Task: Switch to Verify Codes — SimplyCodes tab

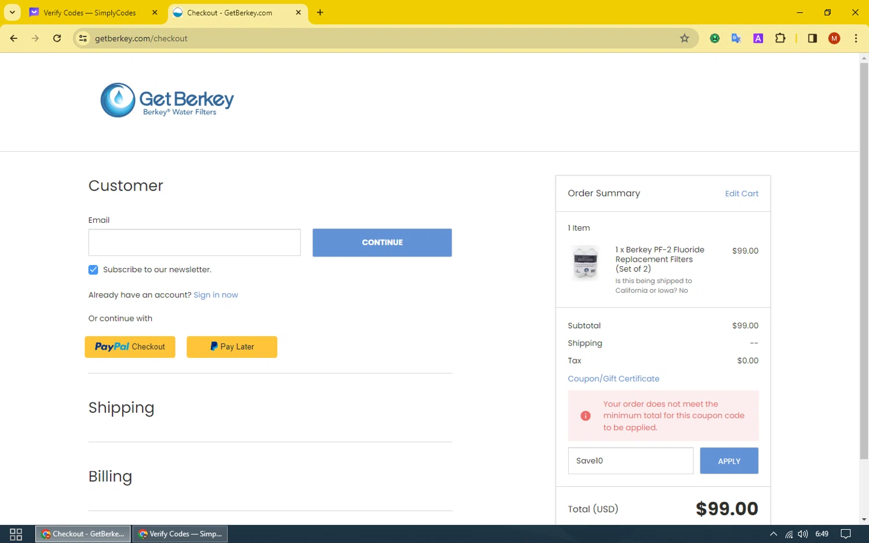Action: coord(90,12)
